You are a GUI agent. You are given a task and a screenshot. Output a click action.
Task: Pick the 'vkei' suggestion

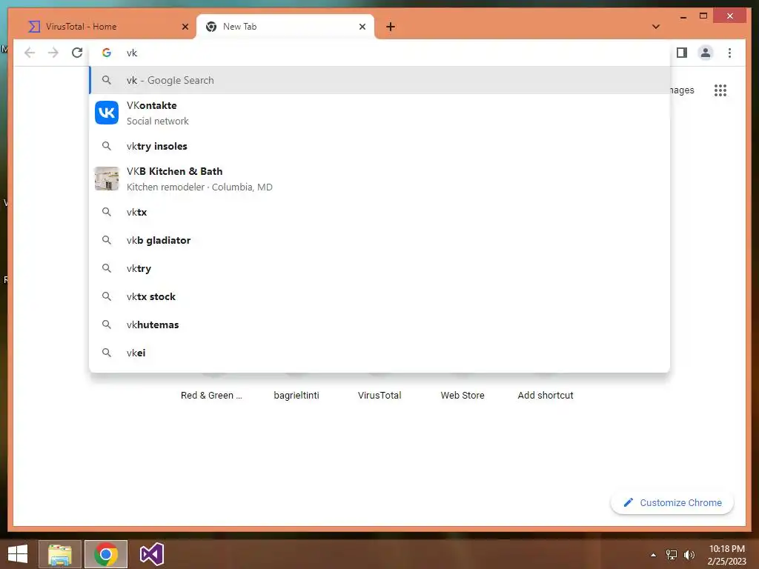coord(380,353)
